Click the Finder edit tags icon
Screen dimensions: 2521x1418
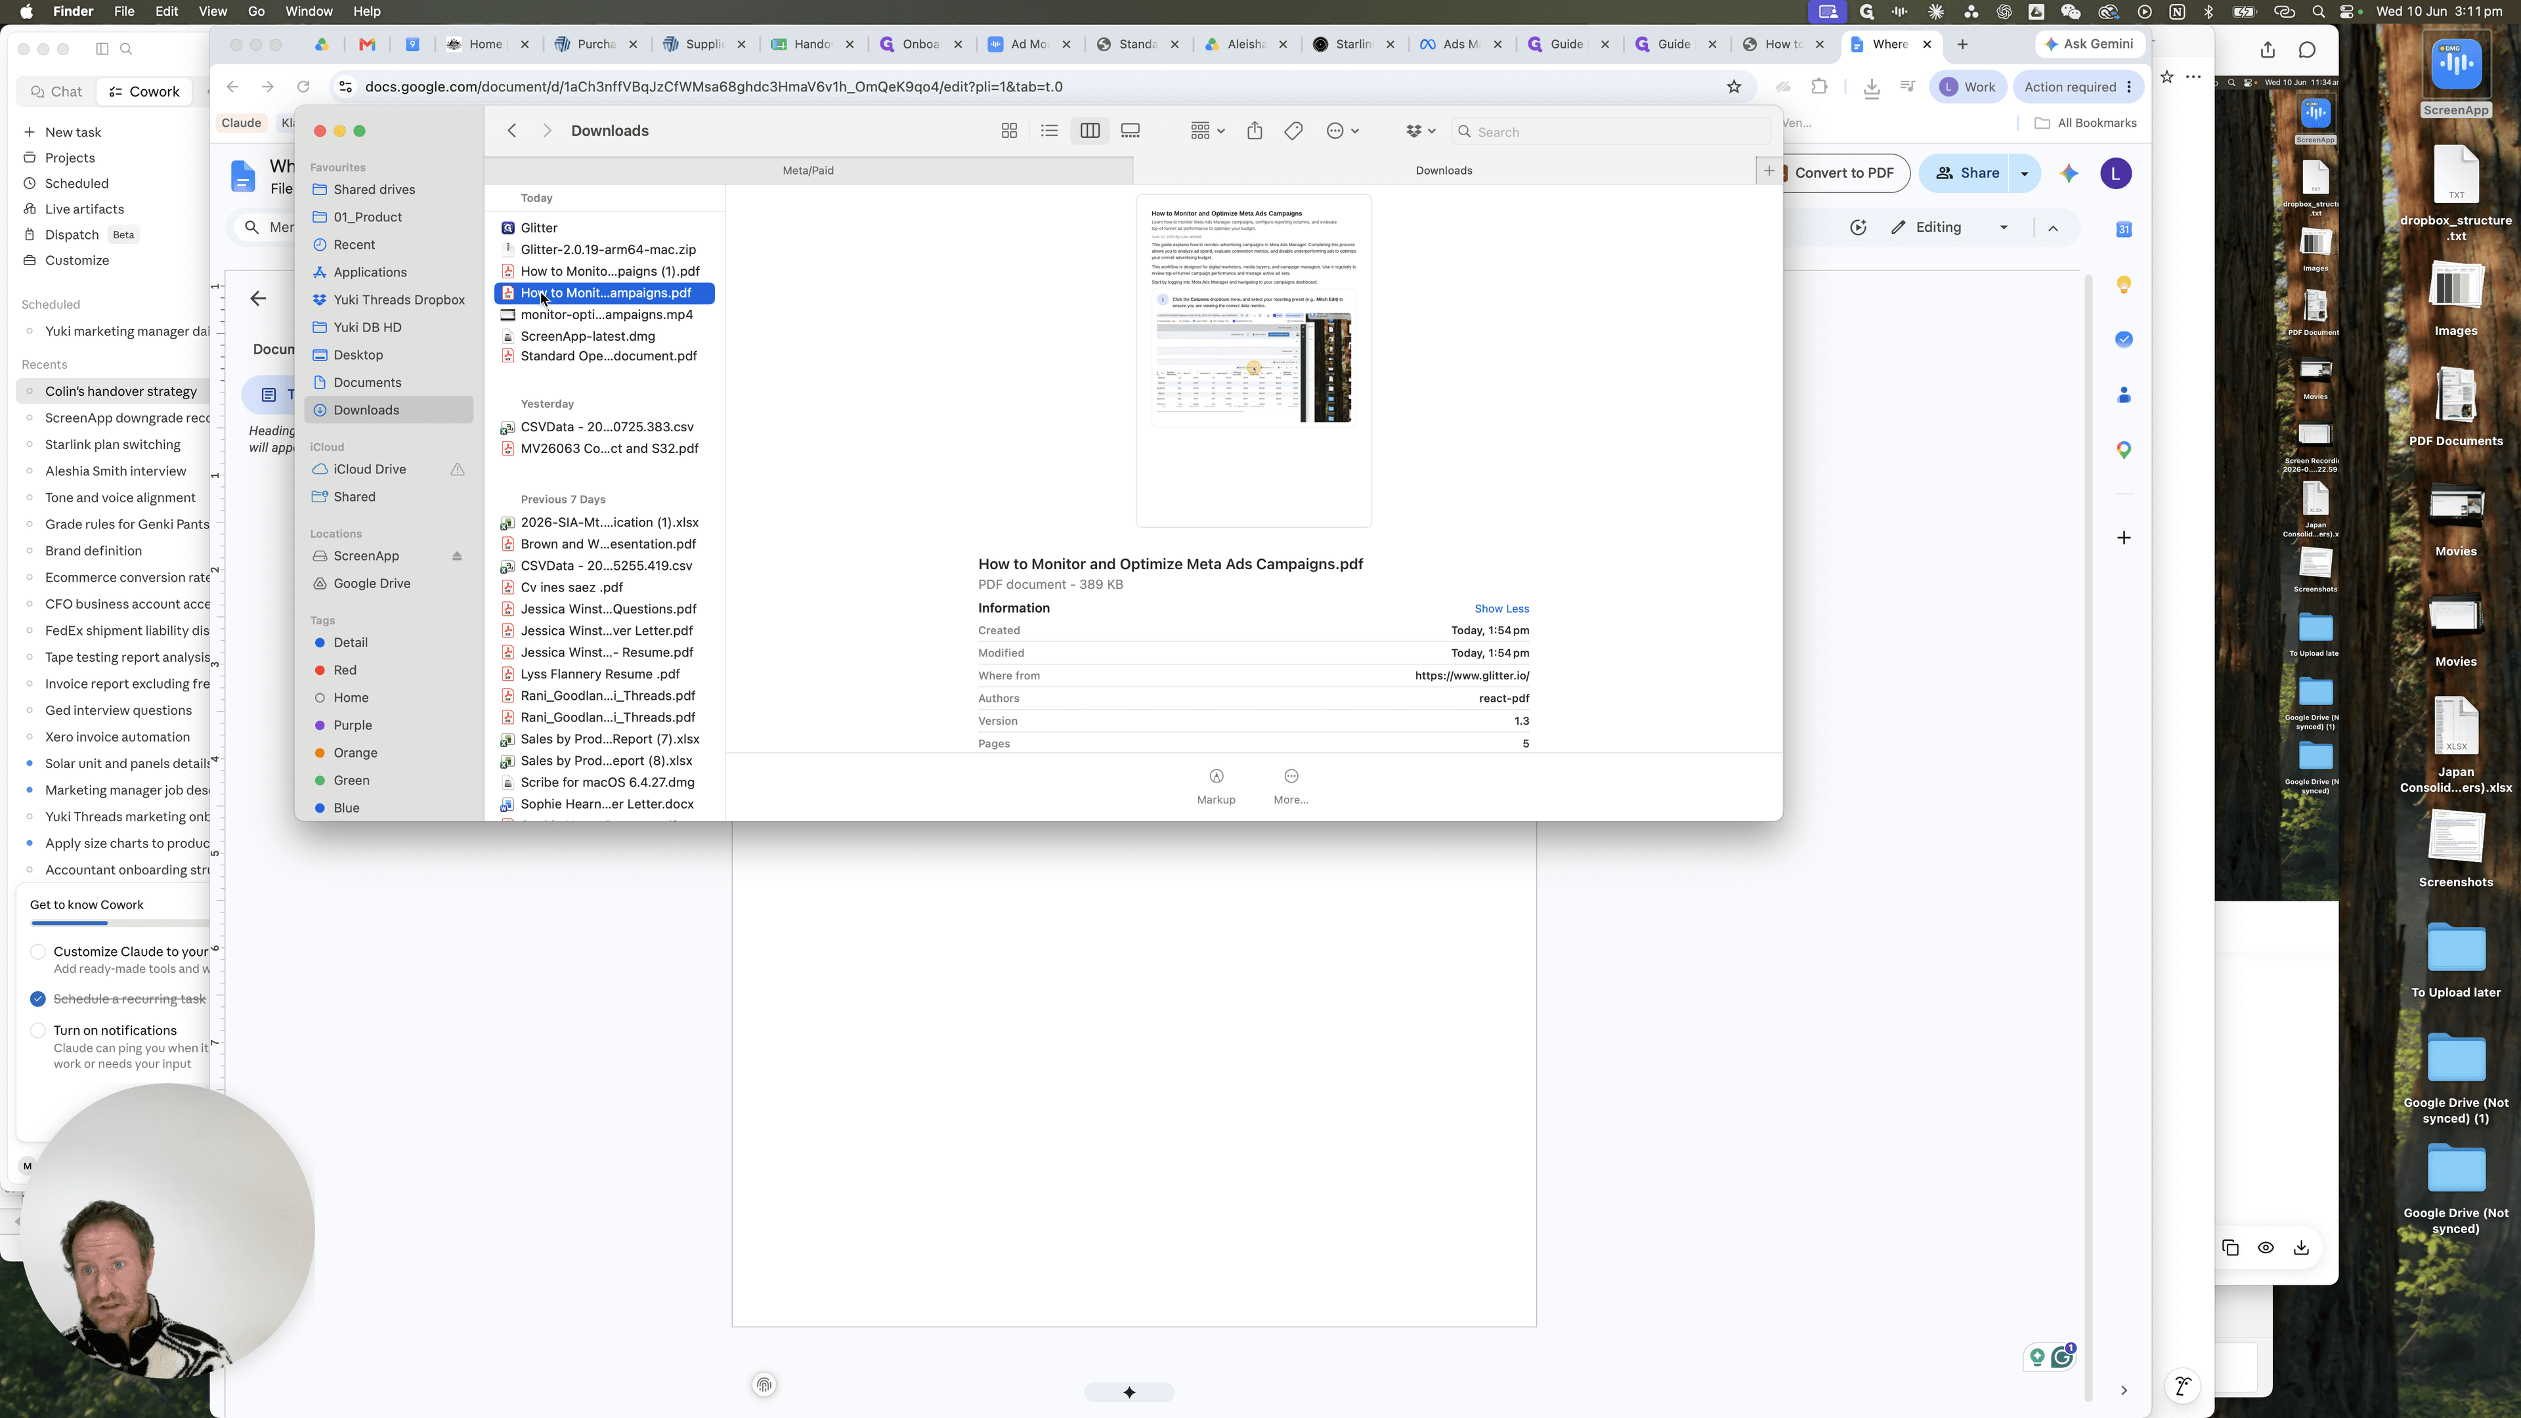1294,131
